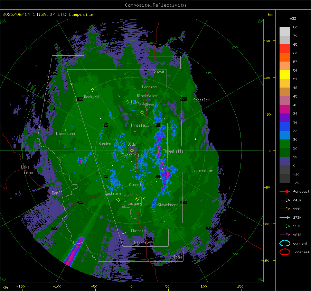This screenshot has height=291, width=311.
Task: Click the cyan 27ZW arrow icon
Action: point(285,218)
